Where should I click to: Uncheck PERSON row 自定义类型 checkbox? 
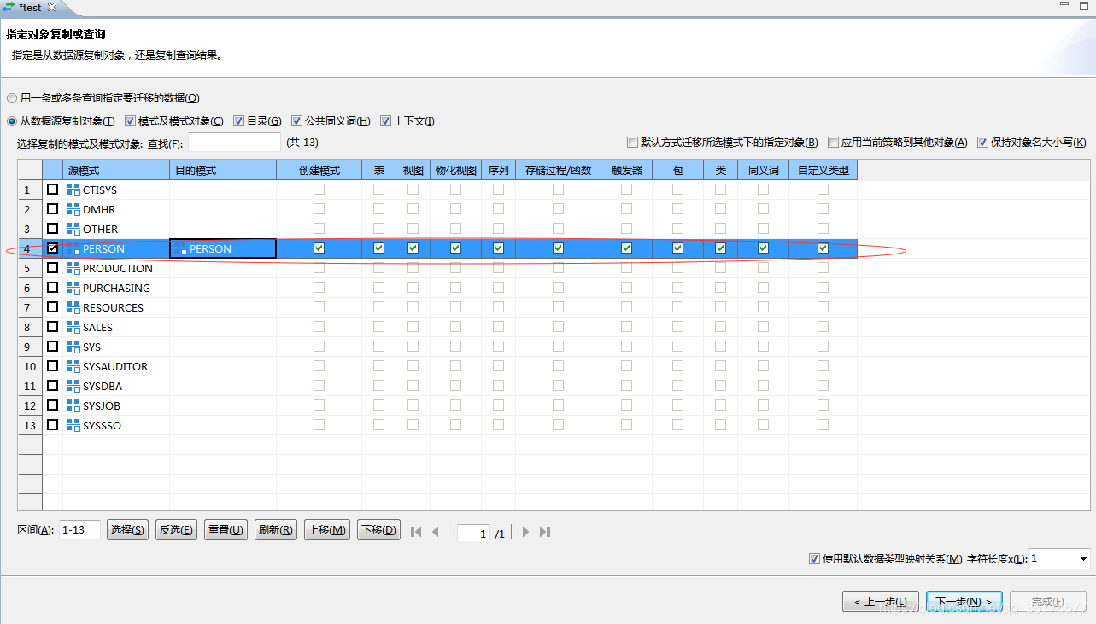click(823, 248)
